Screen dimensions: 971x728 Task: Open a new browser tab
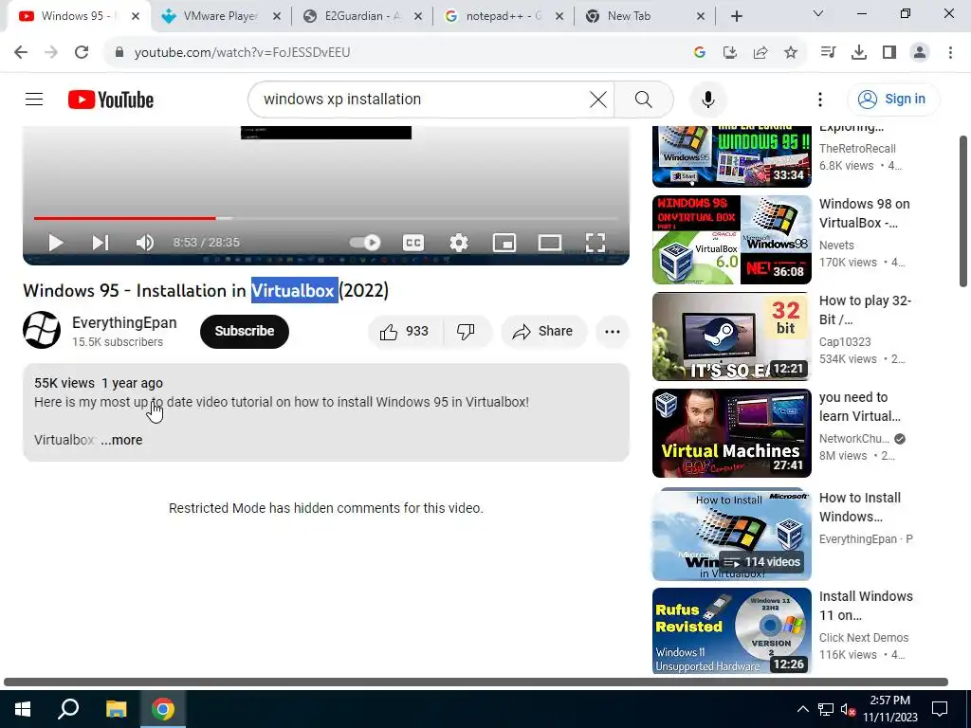(736, 17)
